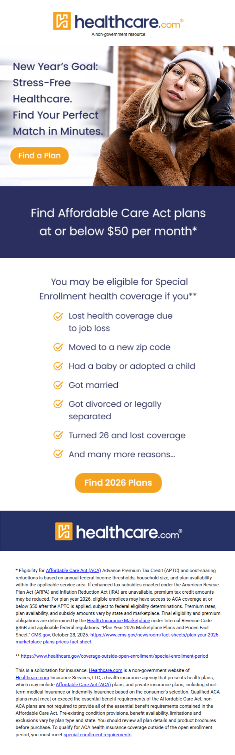Screen dimensions: 235x755
Task: Click the Find a Plan button
Action: [40, 156]
